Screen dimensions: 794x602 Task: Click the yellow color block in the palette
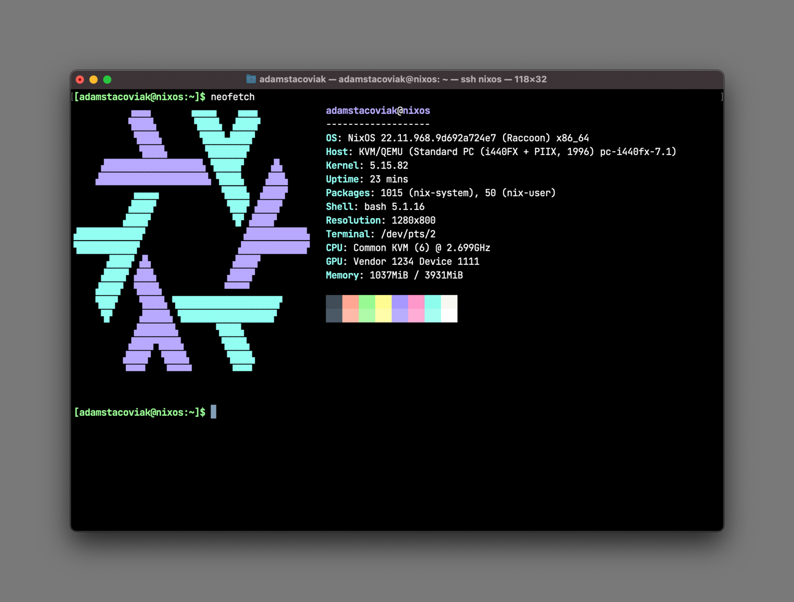pos(384,309)
